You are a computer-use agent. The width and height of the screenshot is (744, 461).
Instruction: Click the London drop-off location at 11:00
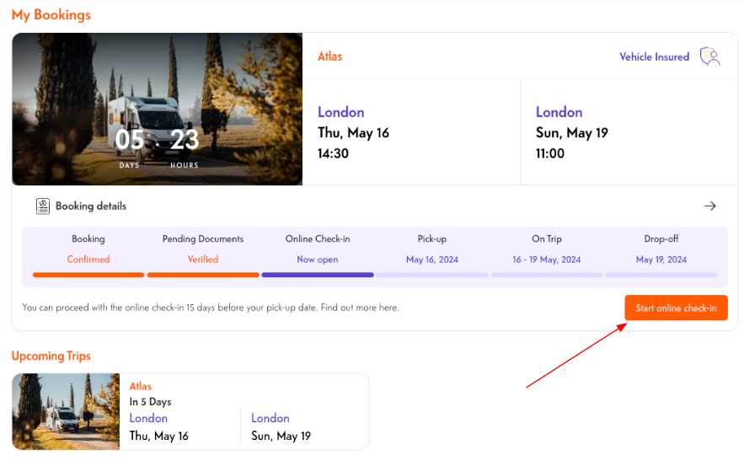[x=559, y=112]
